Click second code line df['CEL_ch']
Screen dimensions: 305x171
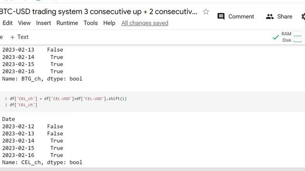(23, 105)
